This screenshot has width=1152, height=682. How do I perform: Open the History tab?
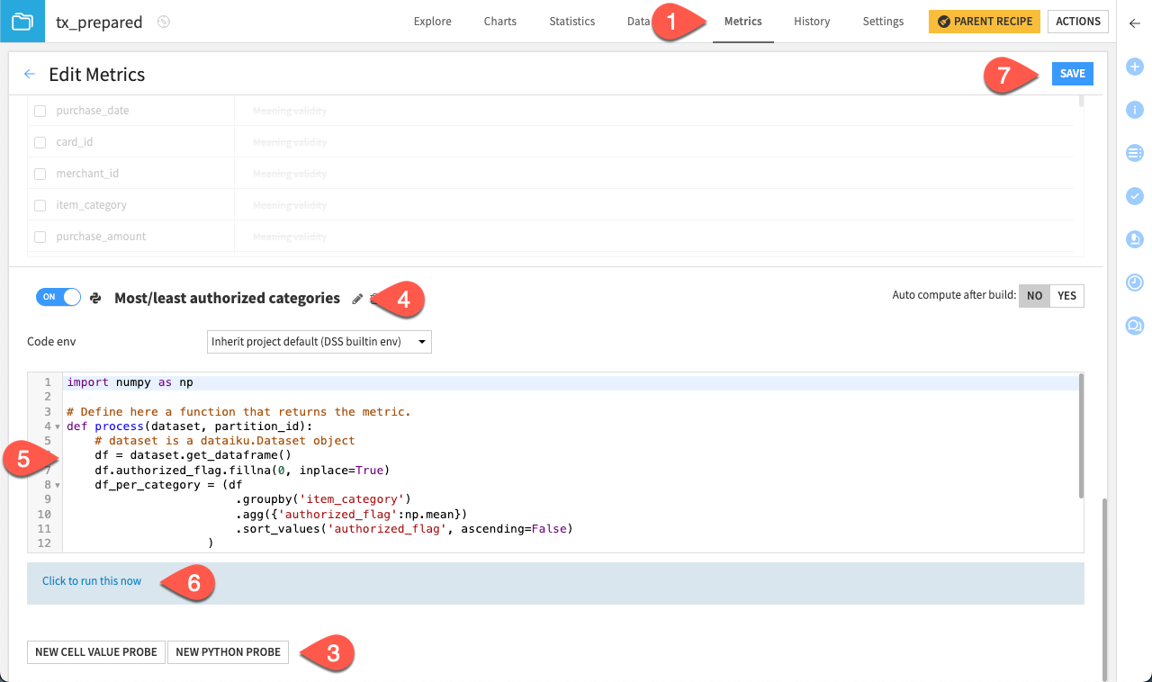811,21
